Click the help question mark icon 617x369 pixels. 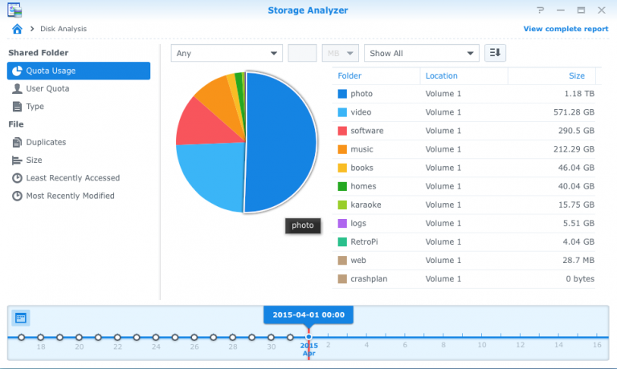pyautogui.click(x=540, y=10)
